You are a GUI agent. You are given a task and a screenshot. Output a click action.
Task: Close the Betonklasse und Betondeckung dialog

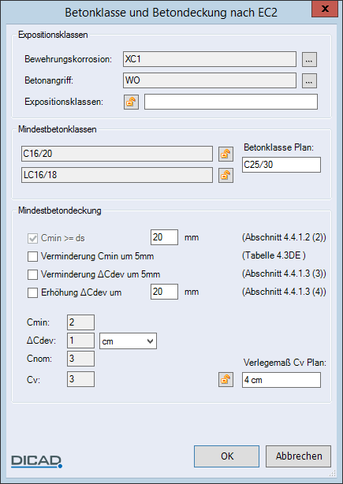[325, 9]
